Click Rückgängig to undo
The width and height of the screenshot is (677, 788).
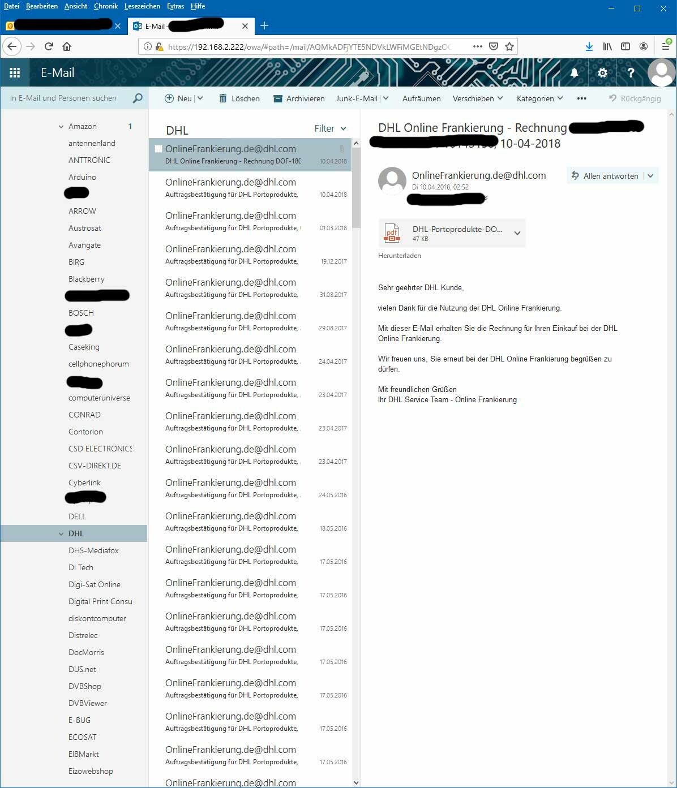point(635,98)
